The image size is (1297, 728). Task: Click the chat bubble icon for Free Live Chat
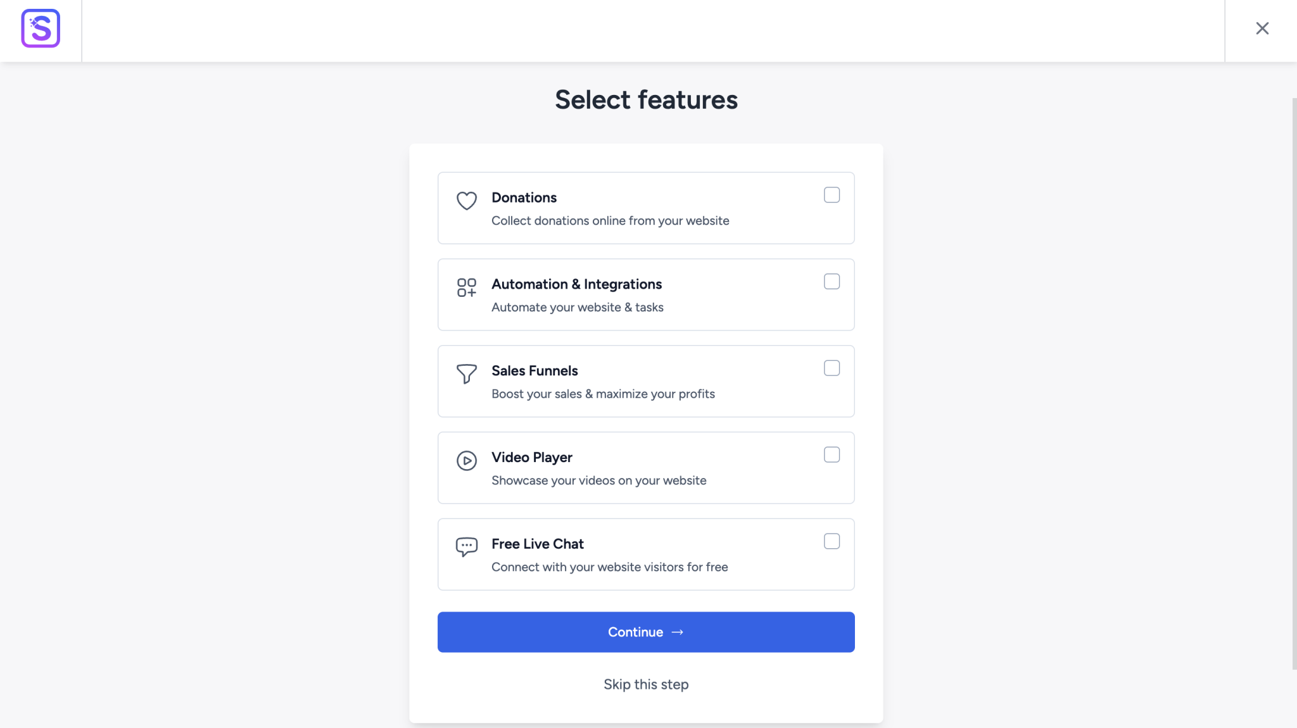pos(466,546)
